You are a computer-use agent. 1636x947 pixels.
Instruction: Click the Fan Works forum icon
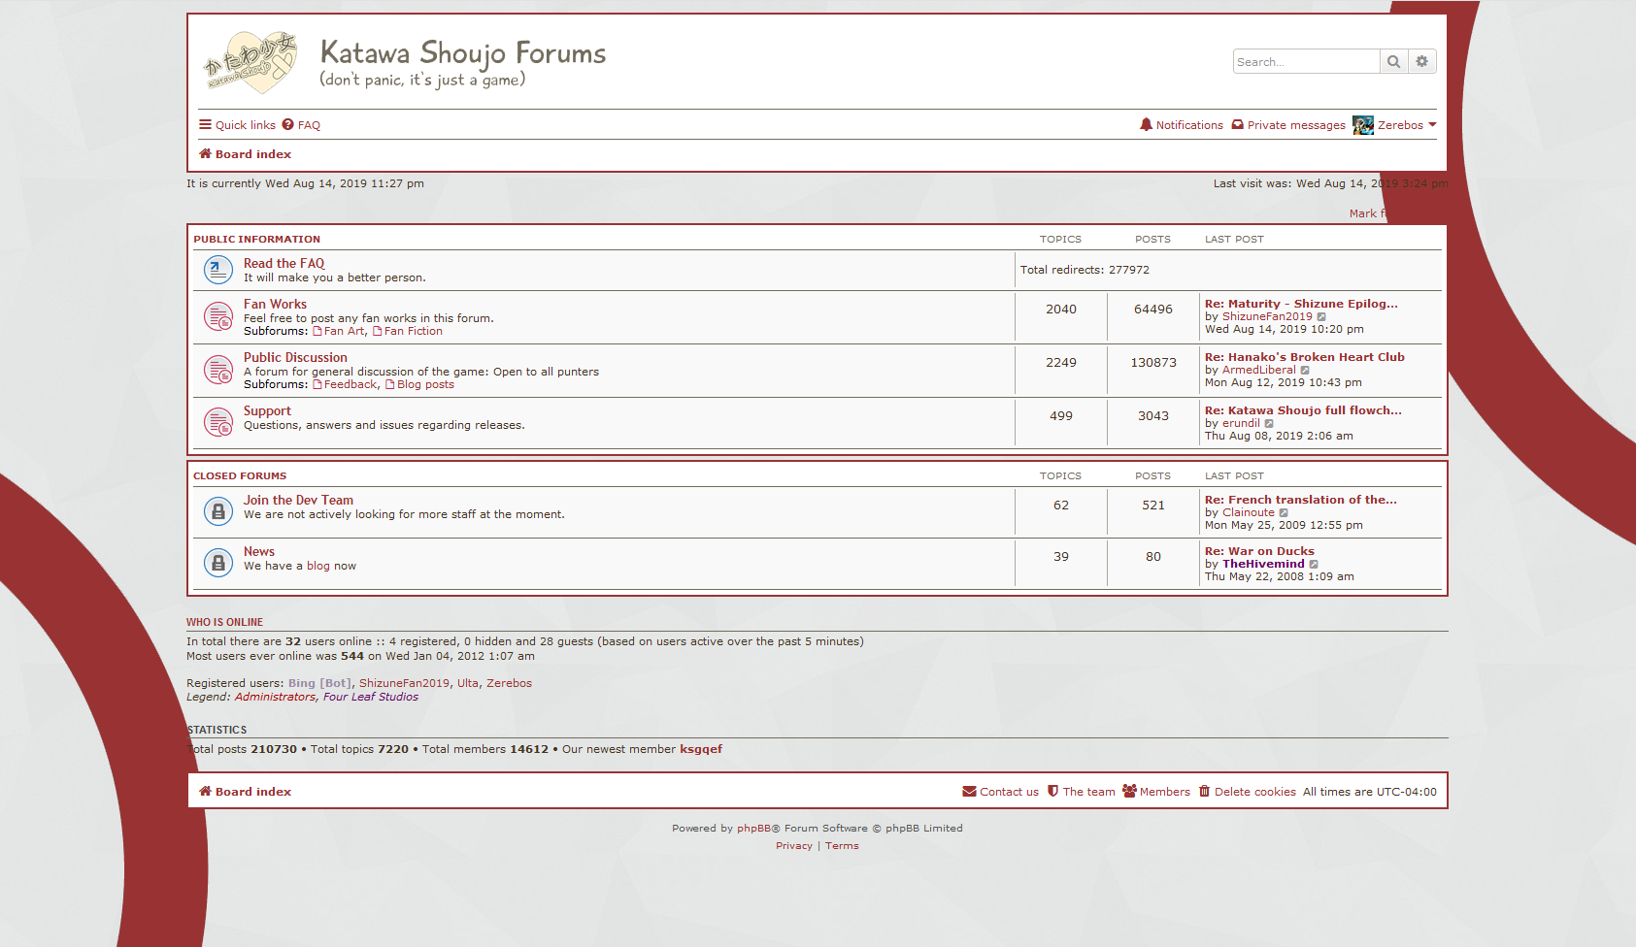click(217, 316)
